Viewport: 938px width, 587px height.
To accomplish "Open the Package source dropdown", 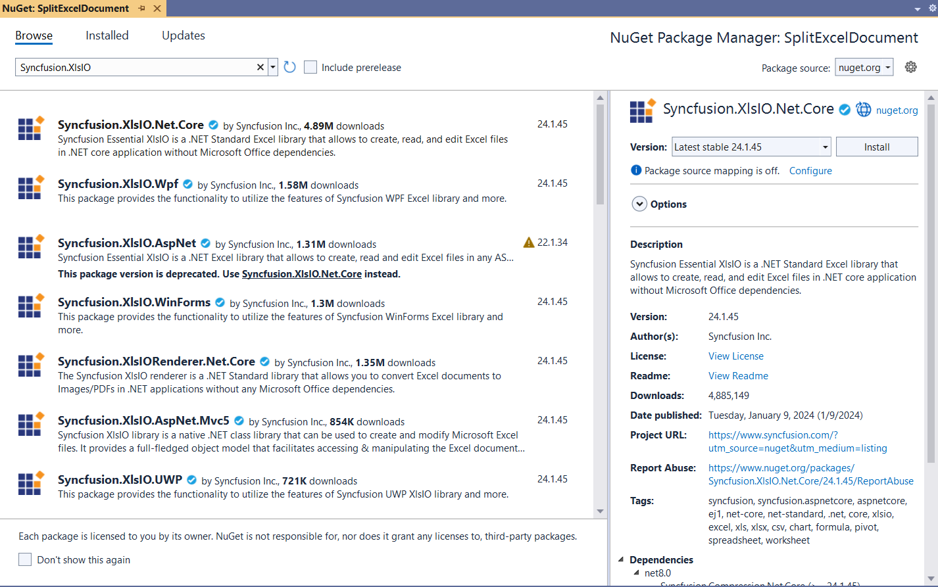I will pos(864,68).
